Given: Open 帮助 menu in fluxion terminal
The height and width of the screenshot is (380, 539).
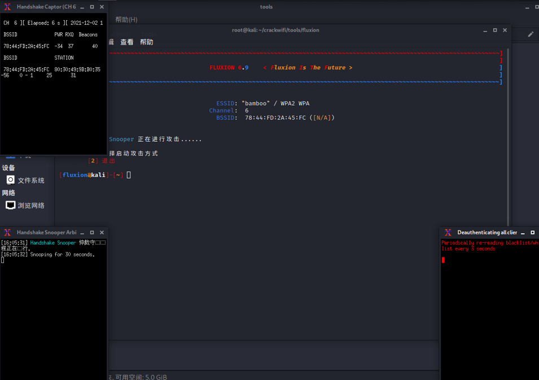Looking at the screenshot, I should [x=146, y=42].
